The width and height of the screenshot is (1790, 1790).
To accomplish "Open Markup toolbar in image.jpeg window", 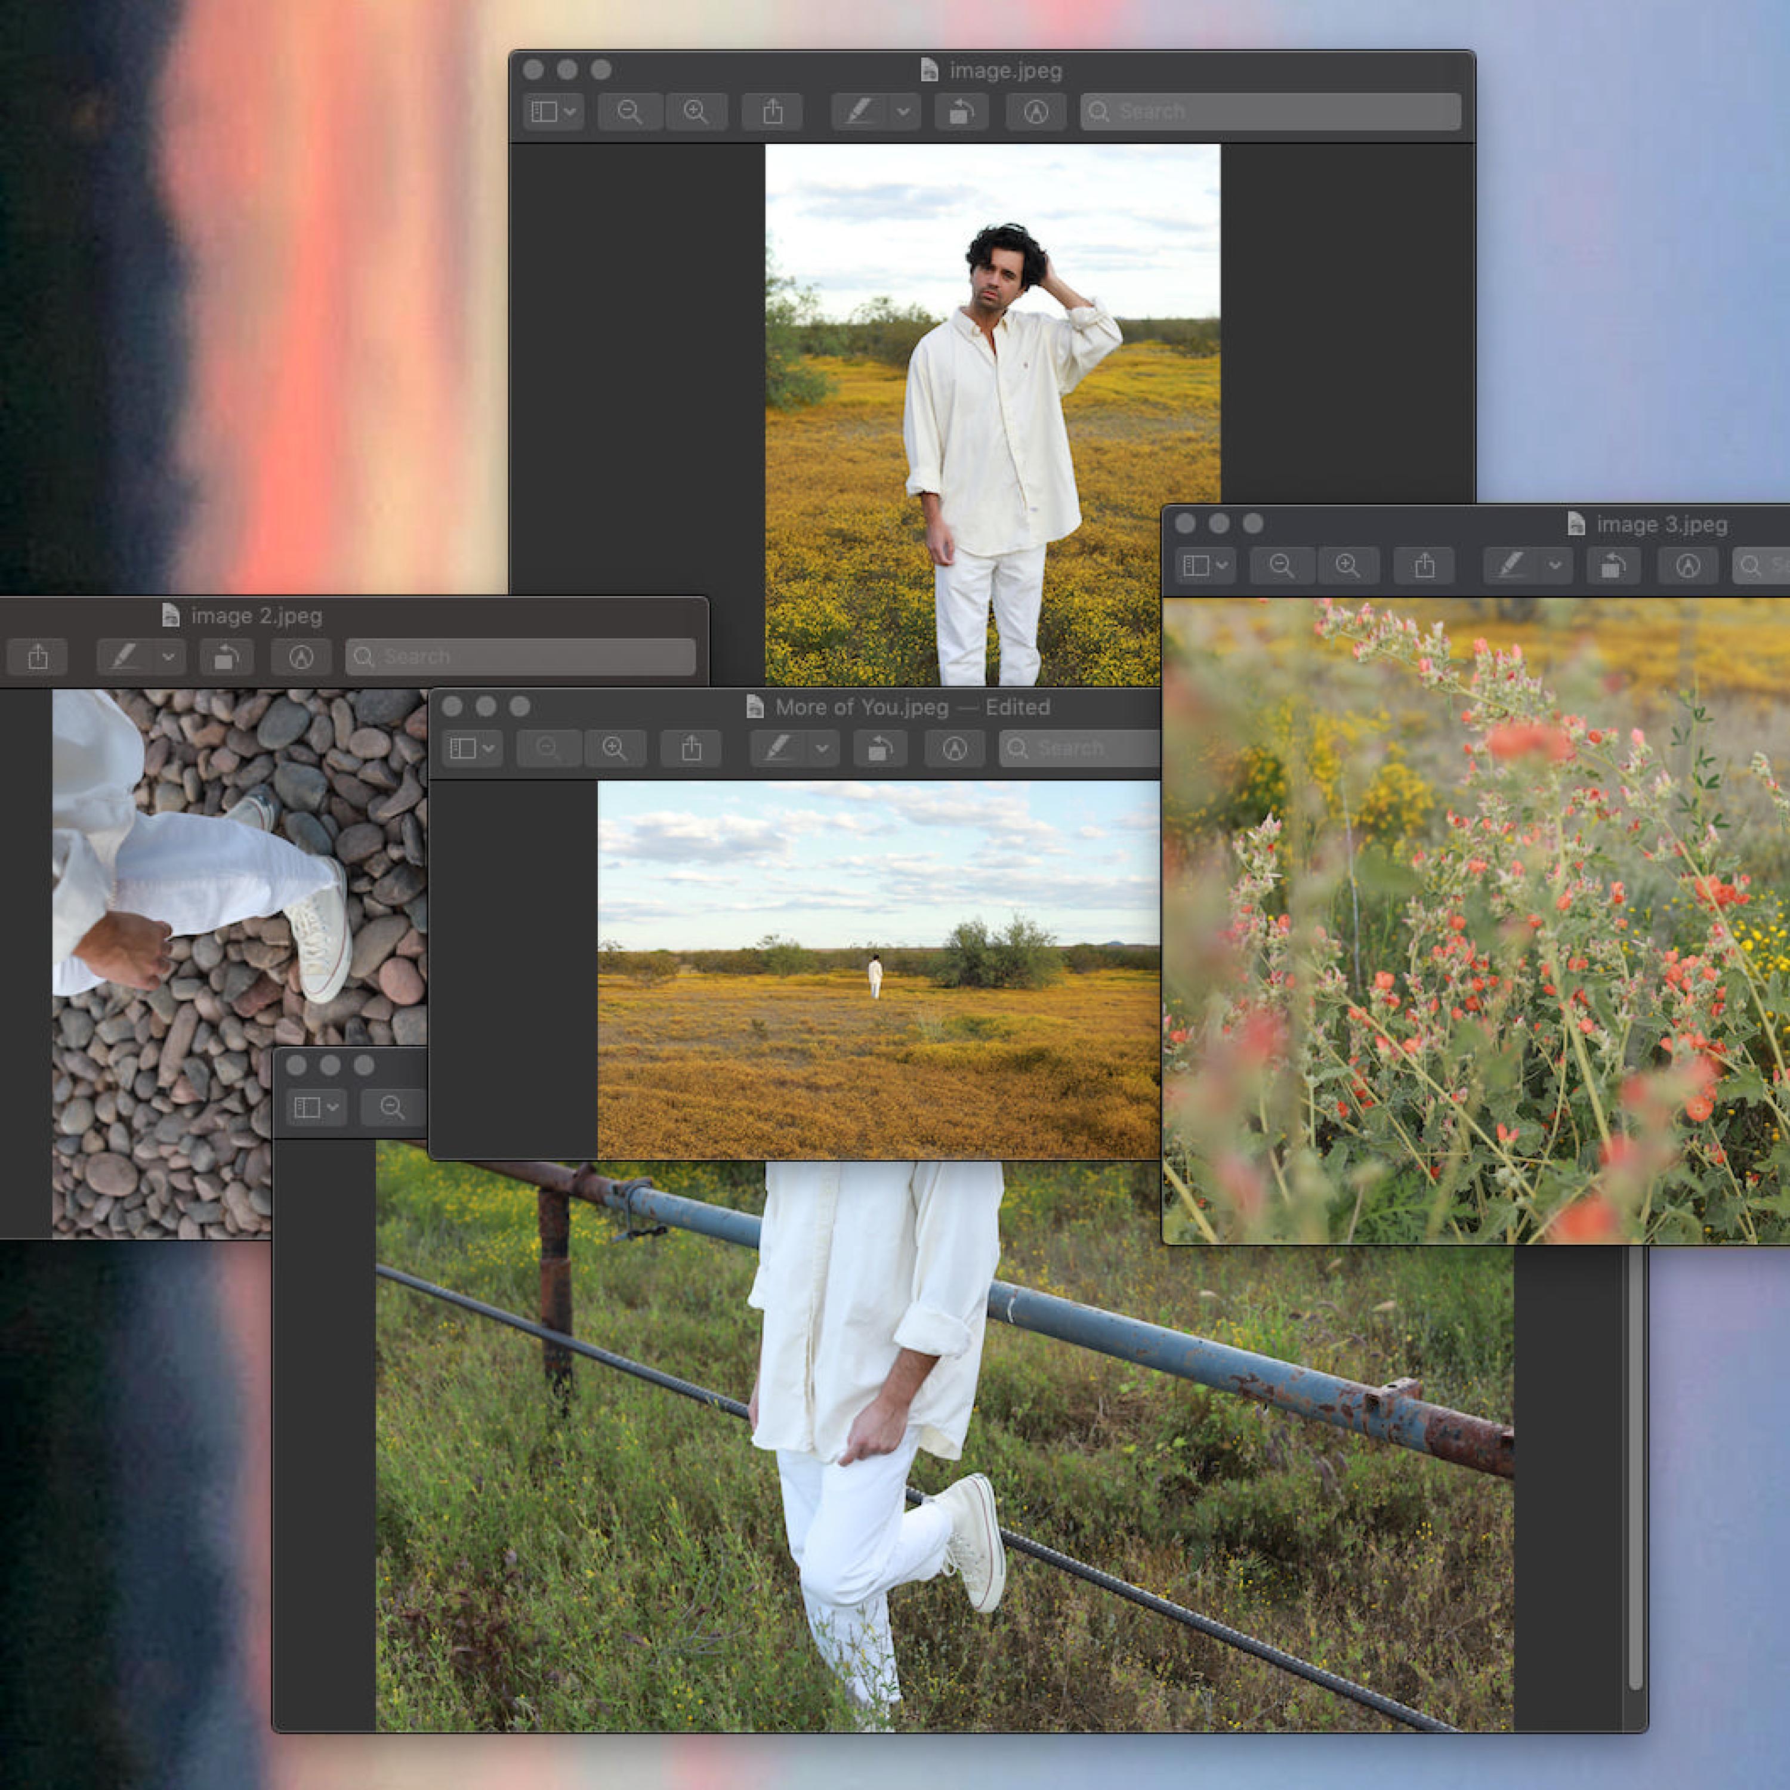I will (1036, 112).
